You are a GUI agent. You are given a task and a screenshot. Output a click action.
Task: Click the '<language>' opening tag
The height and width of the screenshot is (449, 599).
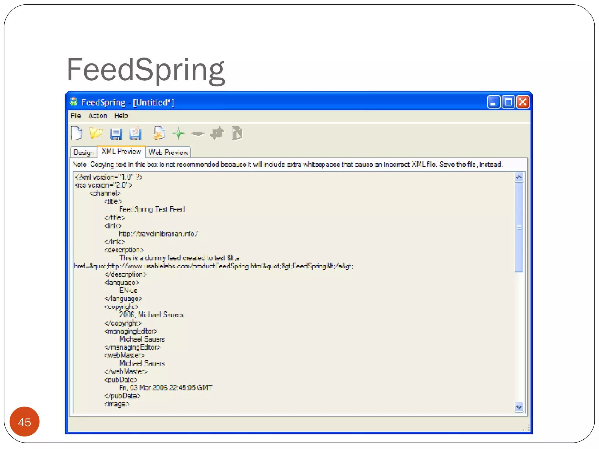click(x=122, y=283)
